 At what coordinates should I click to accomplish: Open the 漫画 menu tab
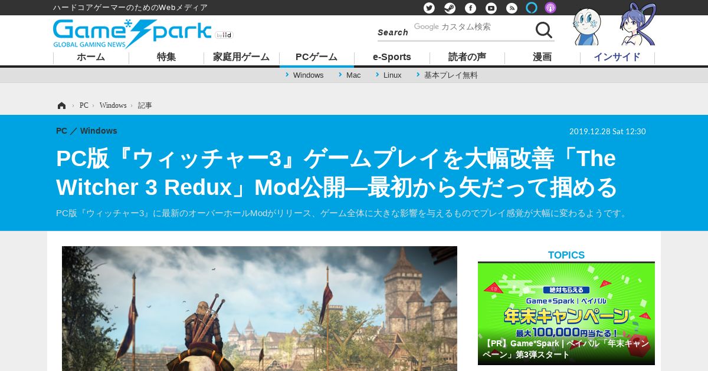click(x=542, y=57)
